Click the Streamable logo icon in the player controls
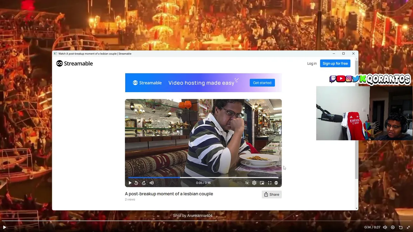Screen dimensions: 413x232 coord(276,183)
